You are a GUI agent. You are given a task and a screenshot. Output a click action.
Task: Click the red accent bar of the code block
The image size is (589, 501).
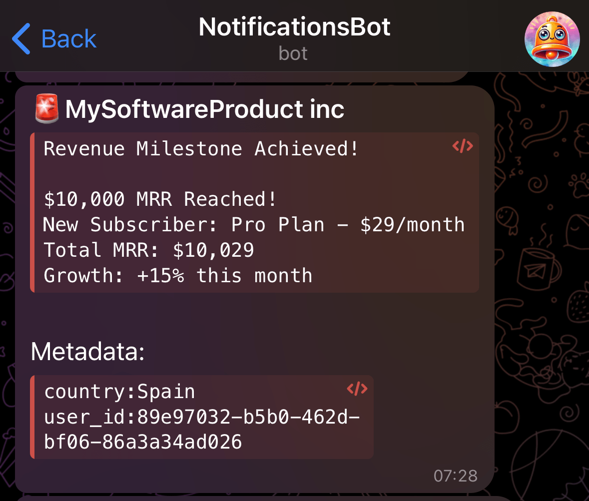pos(33,212)
